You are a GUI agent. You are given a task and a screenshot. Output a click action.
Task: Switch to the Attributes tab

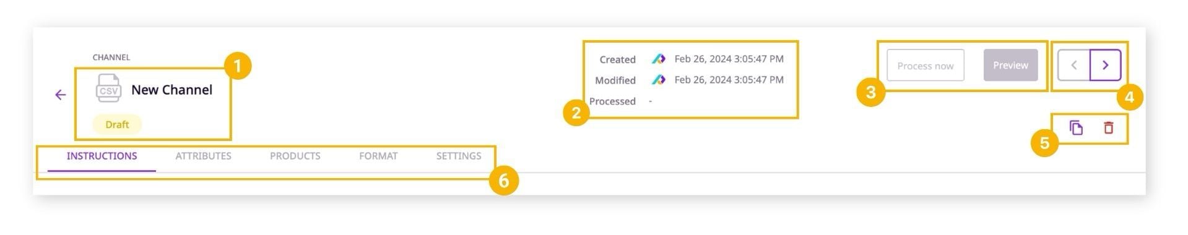(x=203, y=156)
